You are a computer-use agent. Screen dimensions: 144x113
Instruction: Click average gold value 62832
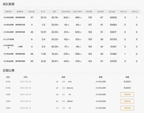click(113, 18)
